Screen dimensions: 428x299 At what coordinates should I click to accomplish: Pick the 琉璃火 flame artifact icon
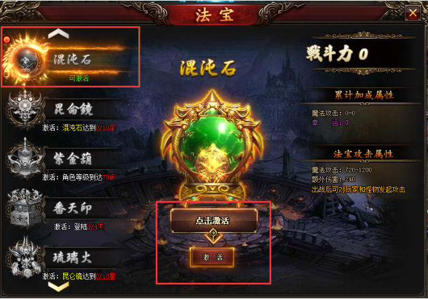tap(25, 258)
